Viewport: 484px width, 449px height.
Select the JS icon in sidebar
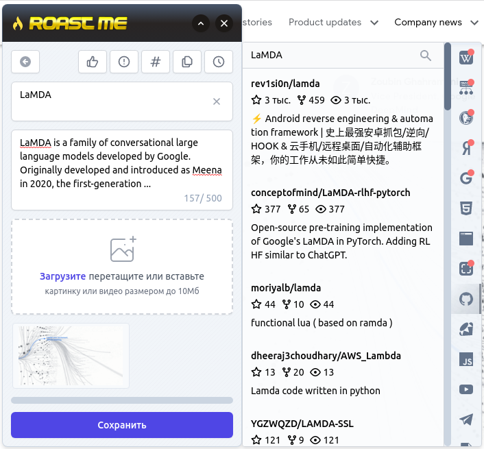click(466, 359)
